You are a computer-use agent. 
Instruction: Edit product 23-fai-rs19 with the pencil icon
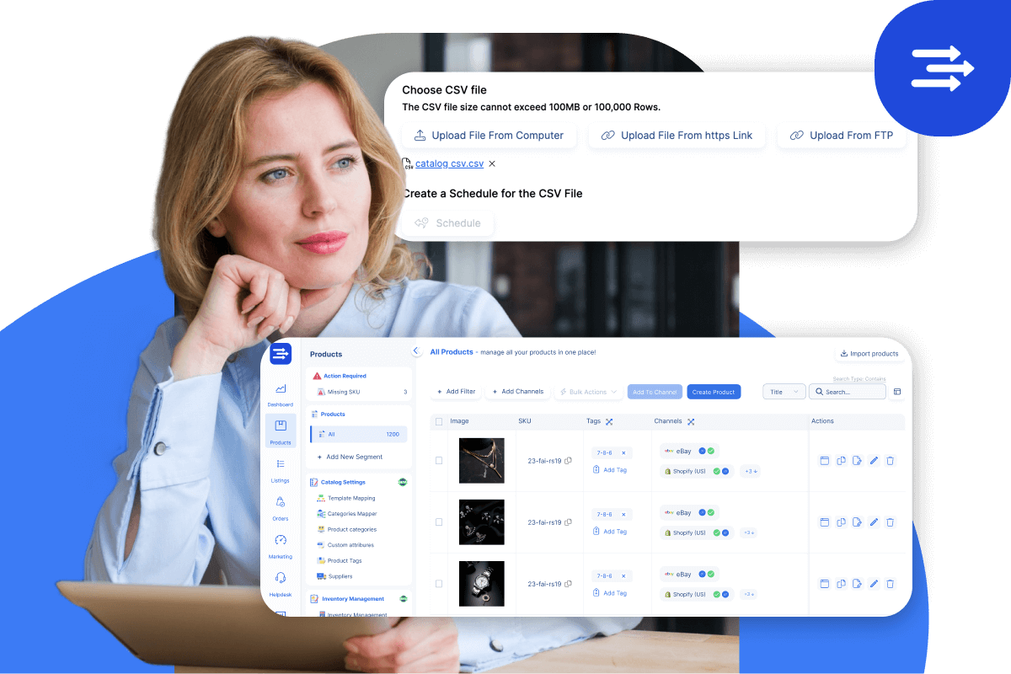pos(874,461)
